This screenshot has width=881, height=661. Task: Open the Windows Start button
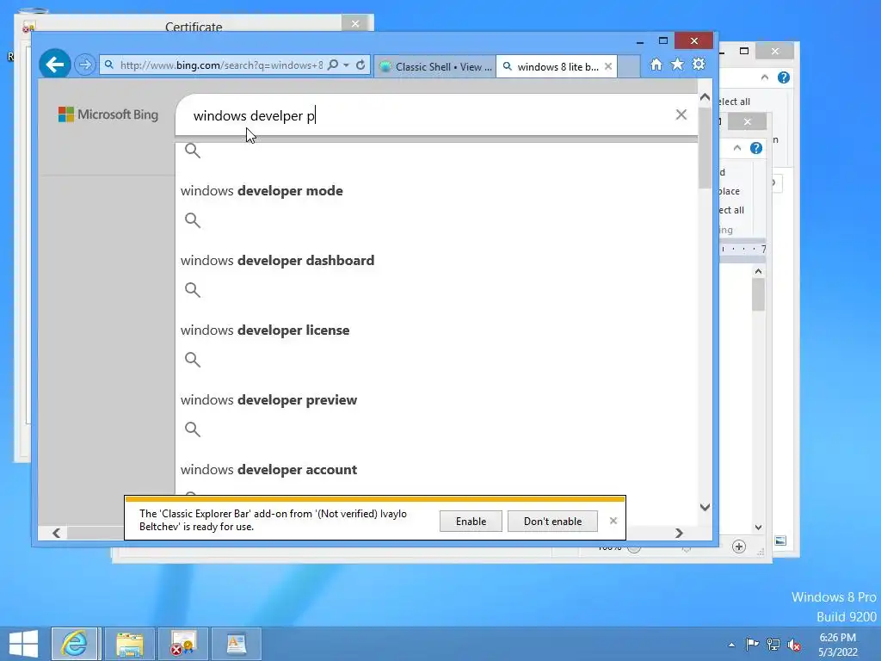23,644
